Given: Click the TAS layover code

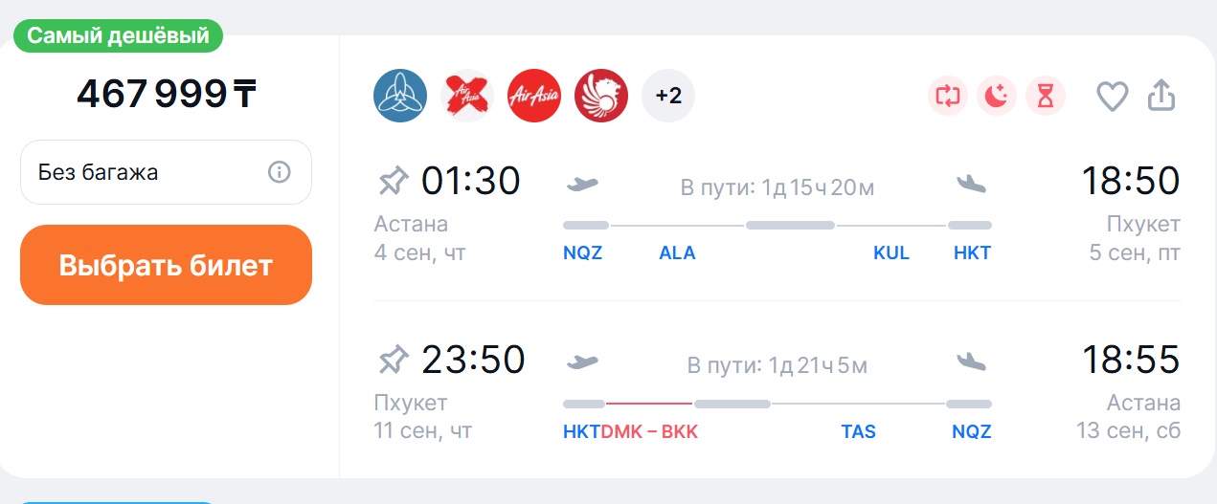Looking at the screenshot, I should pos(858,431).
